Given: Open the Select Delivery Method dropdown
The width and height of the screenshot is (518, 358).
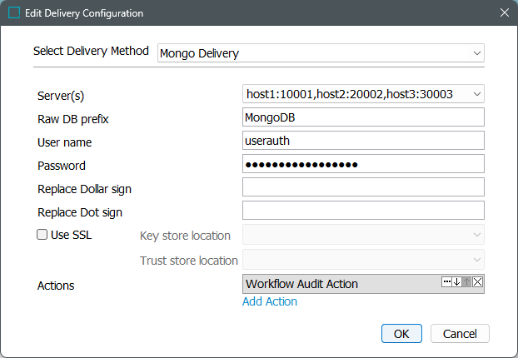Looking at the screenshot, I should click(321, 53).
